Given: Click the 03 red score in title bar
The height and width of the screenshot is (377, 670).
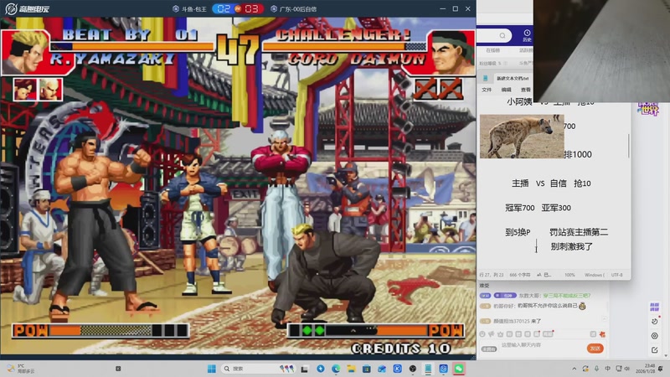Looking at the screenshot, I should 251,8.
